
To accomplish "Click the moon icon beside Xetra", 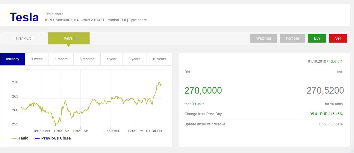I will point(75,38).
